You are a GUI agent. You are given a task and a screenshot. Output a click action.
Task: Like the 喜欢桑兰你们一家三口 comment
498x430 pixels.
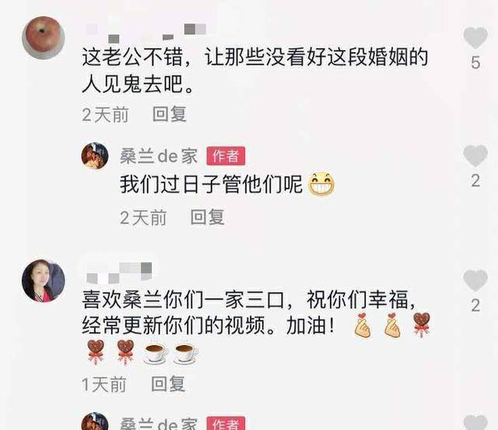click(475, 280)
